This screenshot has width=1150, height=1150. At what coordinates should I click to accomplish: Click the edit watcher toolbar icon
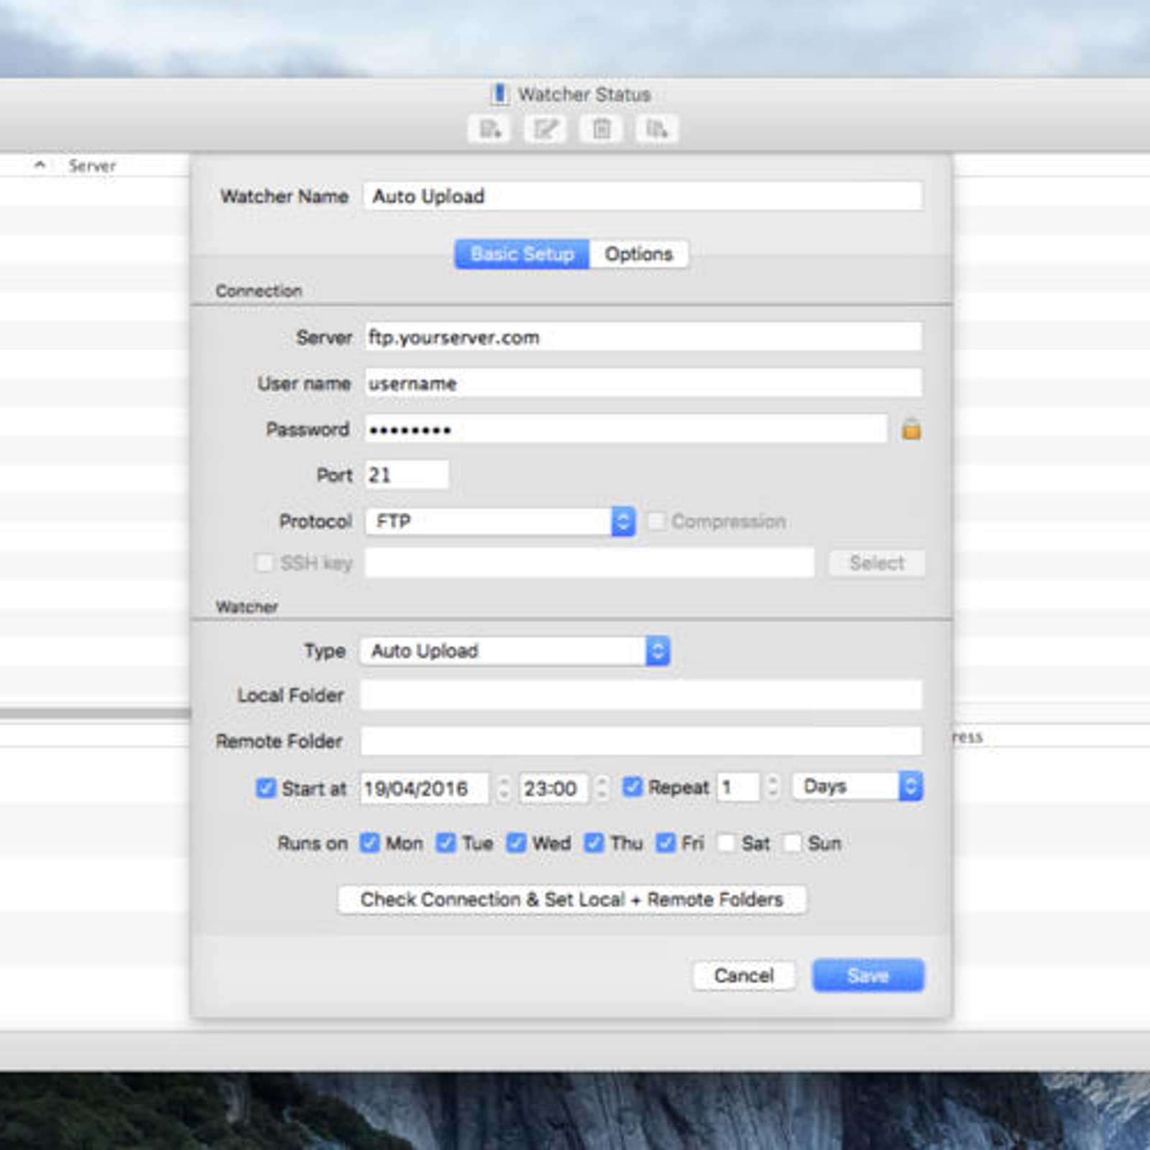(545, 129)
